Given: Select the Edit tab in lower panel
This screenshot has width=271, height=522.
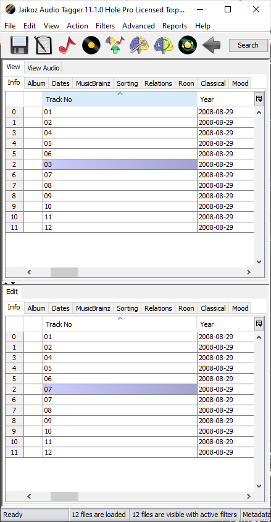Looking at the screenshot, I should point(12,292).
